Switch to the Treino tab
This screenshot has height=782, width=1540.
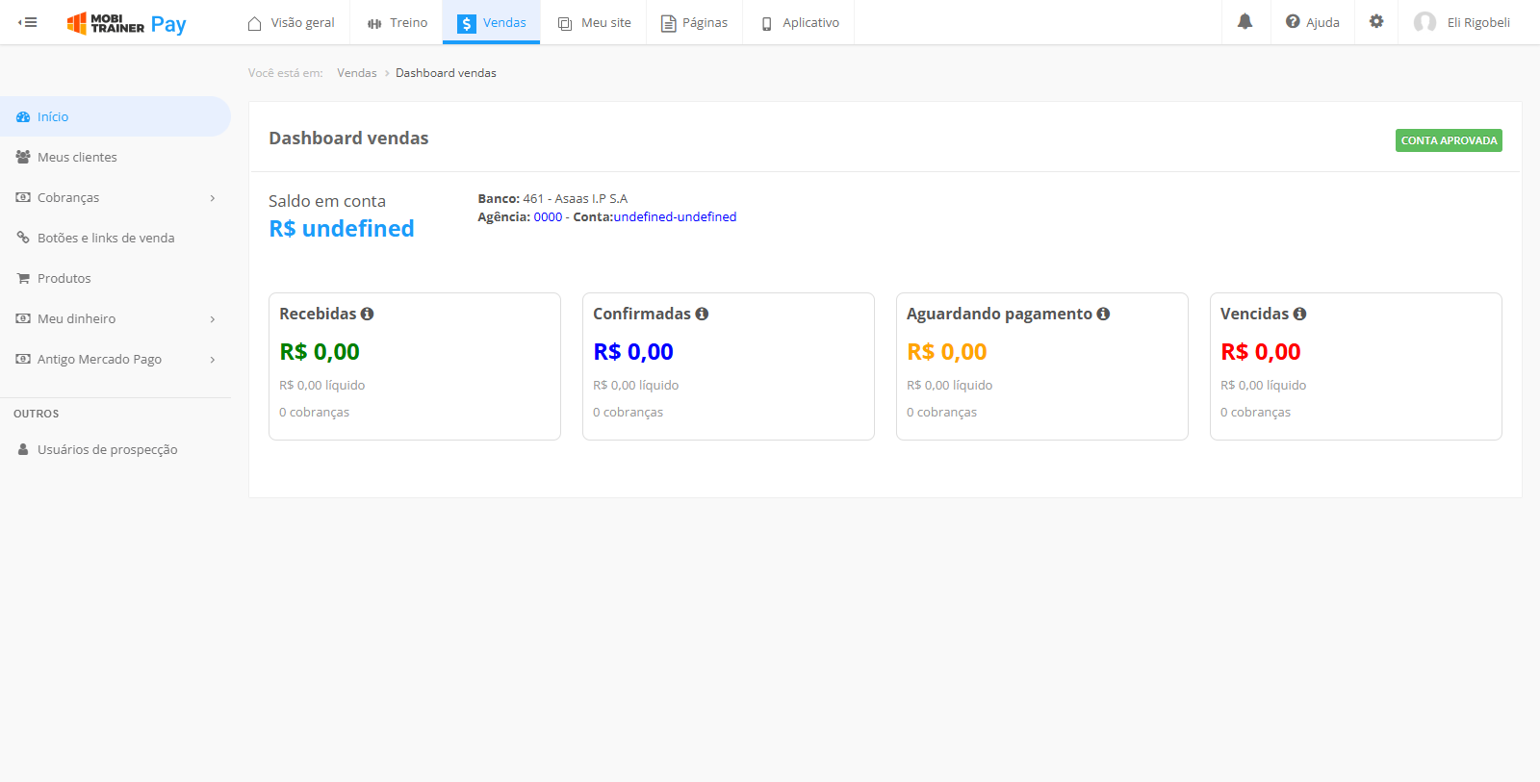397,22
